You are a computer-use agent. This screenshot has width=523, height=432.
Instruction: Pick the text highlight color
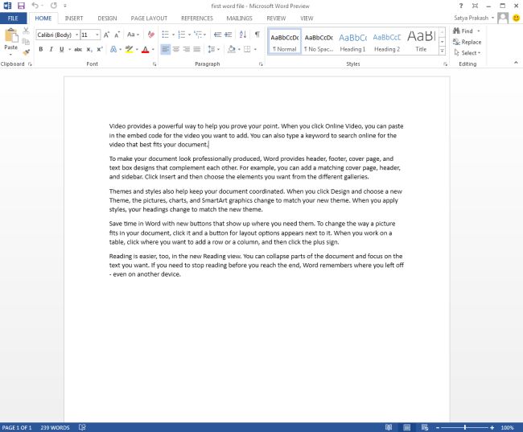(x=129, y=49)
